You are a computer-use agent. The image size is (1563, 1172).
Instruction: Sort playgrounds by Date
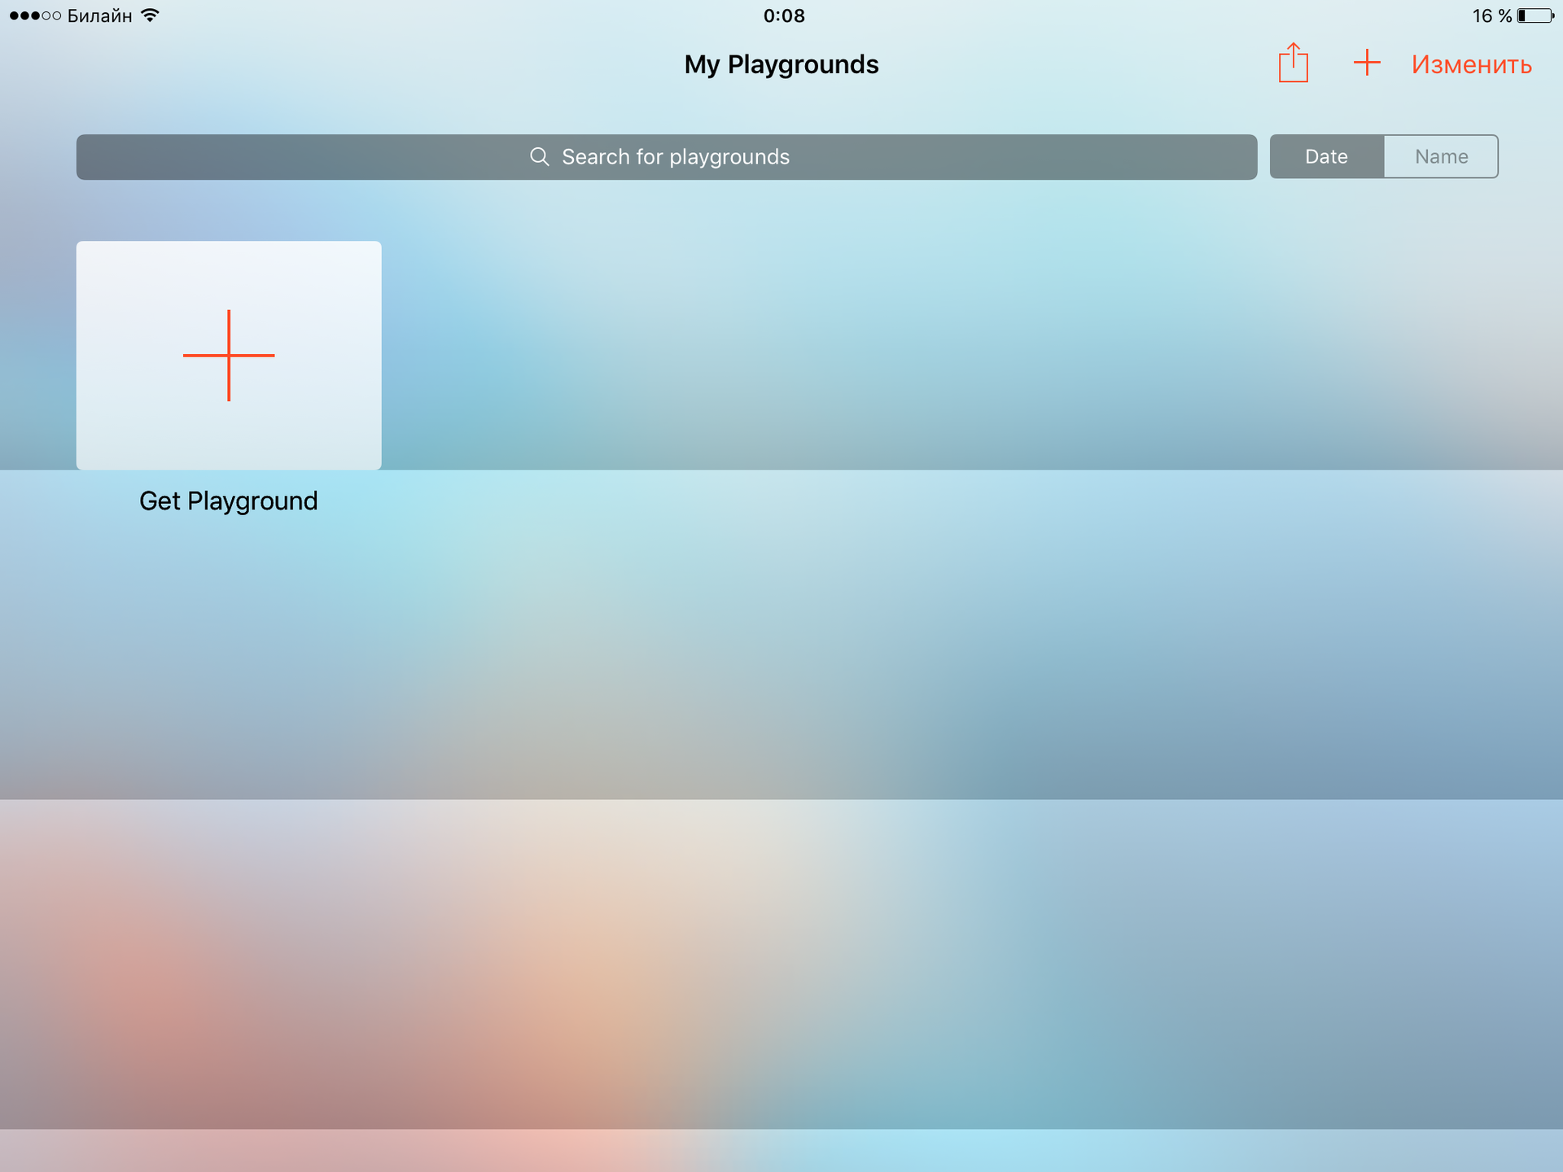click(x=1326, y=156)
